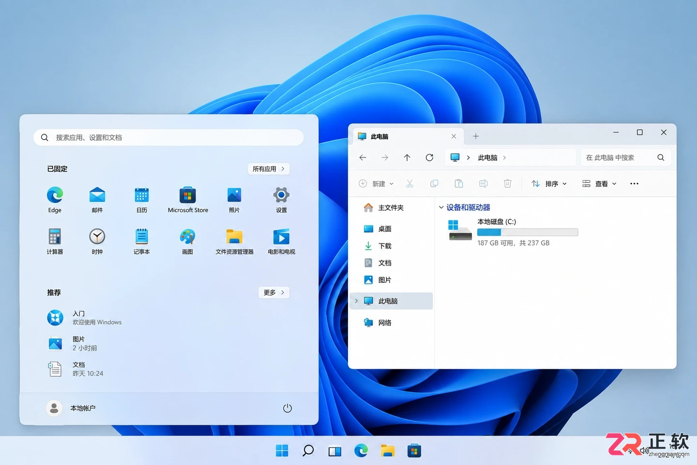Open the 新建 new item dropdown
The image size is (697, 465).
376,184
